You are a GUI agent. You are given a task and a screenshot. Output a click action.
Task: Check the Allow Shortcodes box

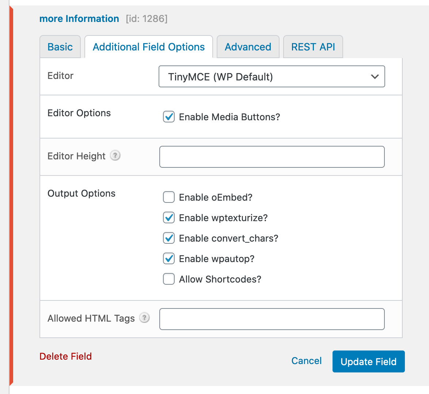point(169,279)
